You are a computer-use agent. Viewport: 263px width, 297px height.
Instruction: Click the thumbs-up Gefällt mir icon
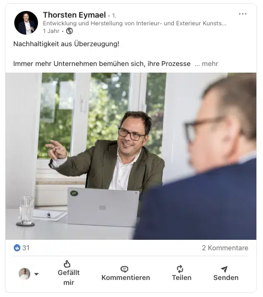tap(67, 264)
